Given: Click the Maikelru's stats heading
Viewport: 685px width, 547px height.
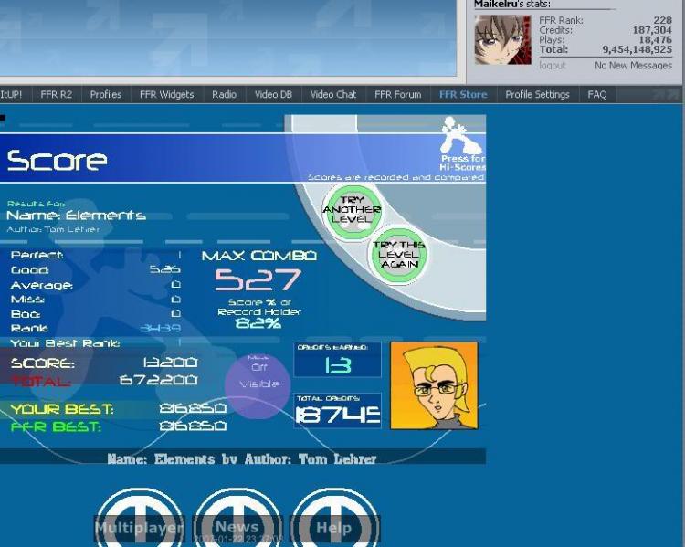Looking at the screenshot, I should click(x=512, y=4).
